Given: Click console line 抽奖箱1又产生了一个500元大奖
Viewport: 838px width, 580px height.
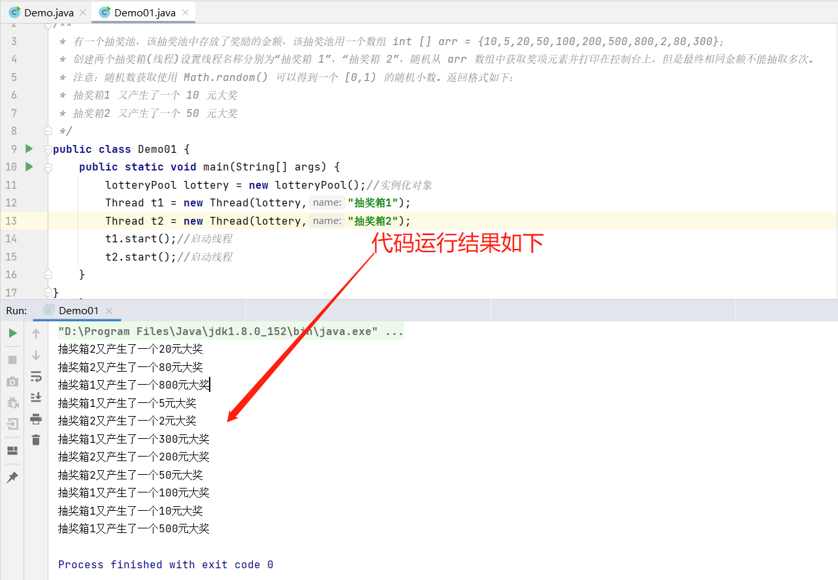Looking at the screenshot, I should coord(134,528).
